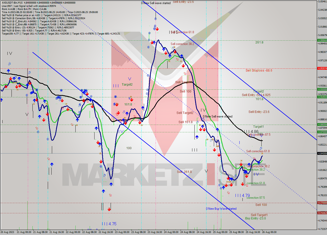The height and width of the screenshot is (235, 327).
Task: Click the 'Buy Entry -23.6' label
Action: [255, 218]
